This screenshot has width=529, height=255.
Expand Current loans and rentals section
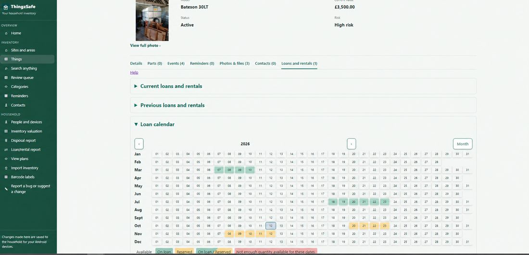click(x=303, y=86)
